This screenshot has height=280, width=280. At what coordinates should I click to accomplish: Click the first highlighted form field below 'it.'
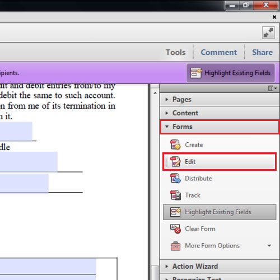16,132
